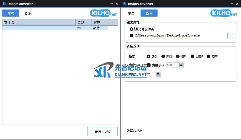Select the 源文件文件夹 output option
This screenshot has height=140, width=241.
pos(132,29)
